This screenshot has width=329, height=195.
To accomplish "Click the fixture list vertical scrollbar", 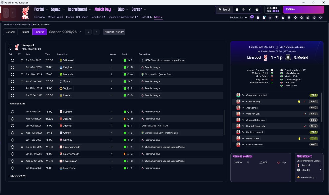I will (x=224, y=123).
